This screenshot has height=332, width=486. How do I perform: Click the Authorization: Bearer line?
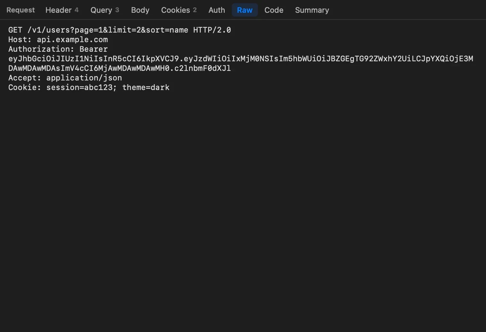[x=58, y=49]
